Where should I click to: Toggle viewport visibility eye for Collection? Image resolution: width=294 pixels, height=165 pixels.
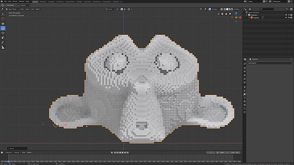tap(289, 15)
